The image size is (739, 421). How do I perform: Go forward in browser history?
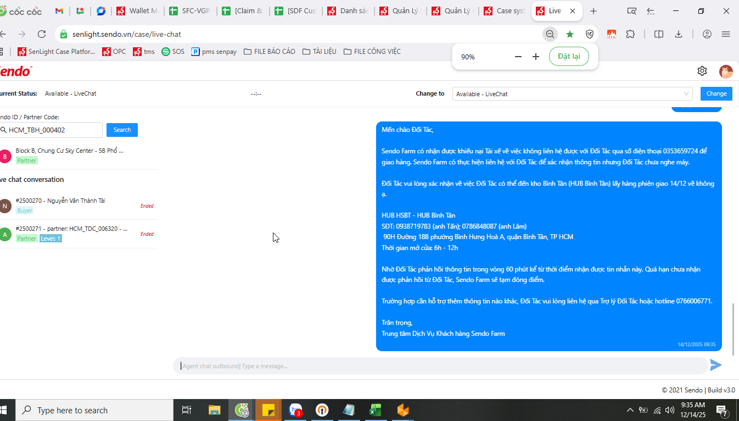pyautogui.click(x=21, y=34)
